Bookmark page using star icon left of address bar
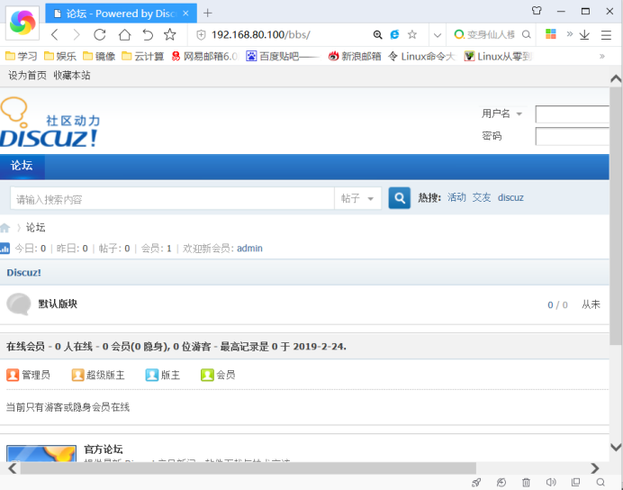 170,35
